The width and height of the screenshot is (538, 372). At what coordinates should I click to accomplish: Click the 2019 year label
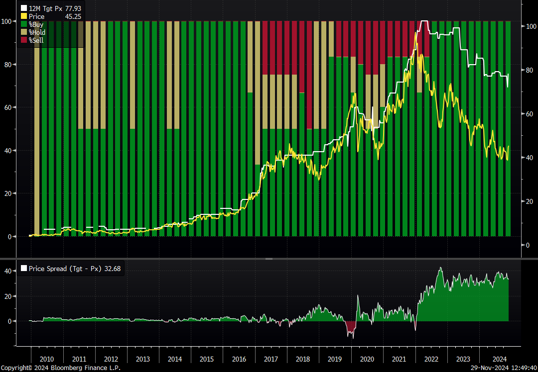(335, 359)
